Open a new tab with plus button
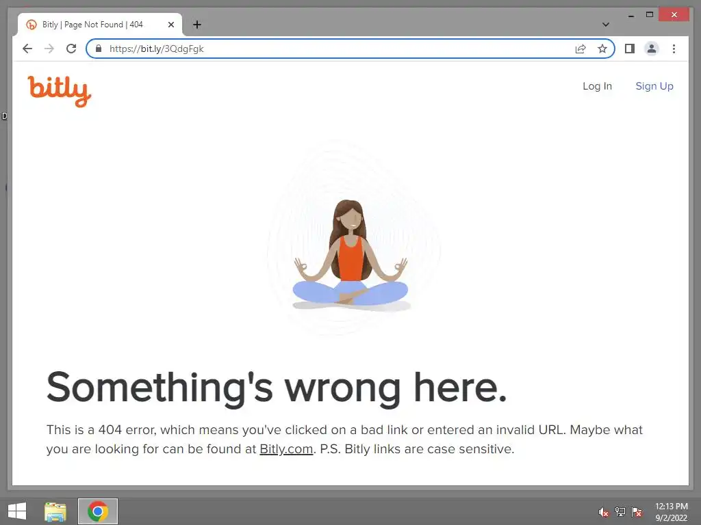This screenshot has width=701, height=525. 196,25
